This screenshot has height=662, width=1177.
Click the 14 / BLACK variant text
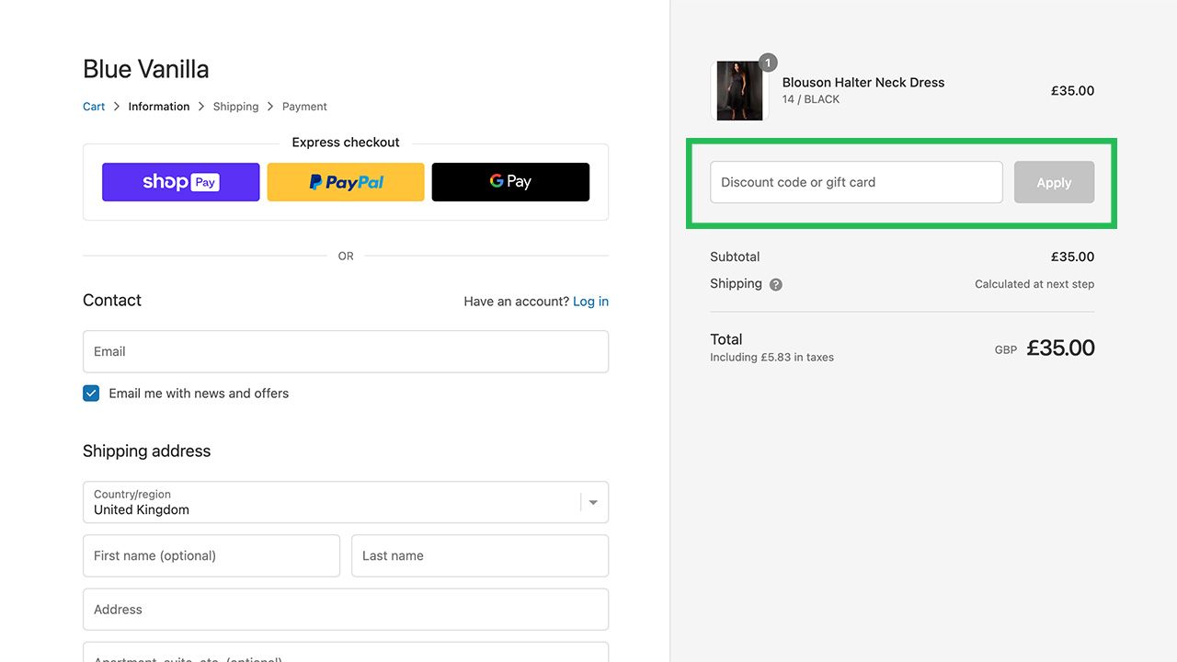(811, 99)
